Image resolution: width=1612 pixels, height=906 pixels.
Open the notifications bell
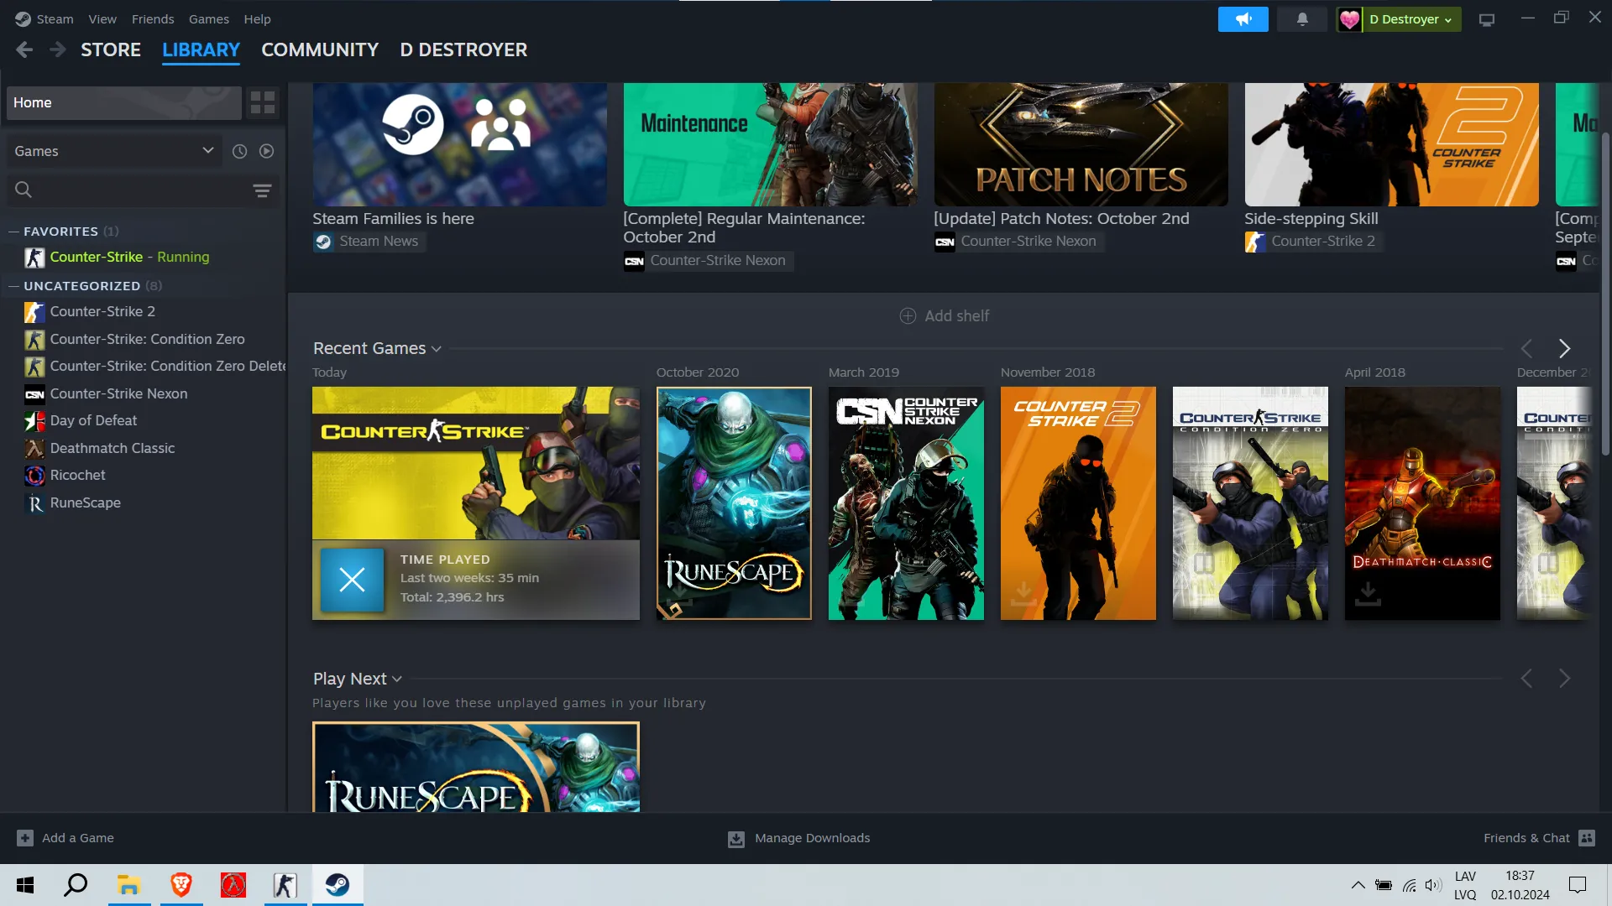tap(1301, 18)
